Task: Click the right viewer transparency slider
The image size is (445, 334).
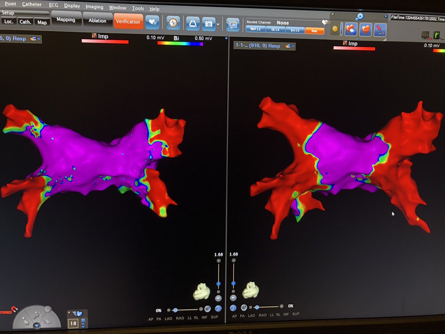Action: (266, 307)
